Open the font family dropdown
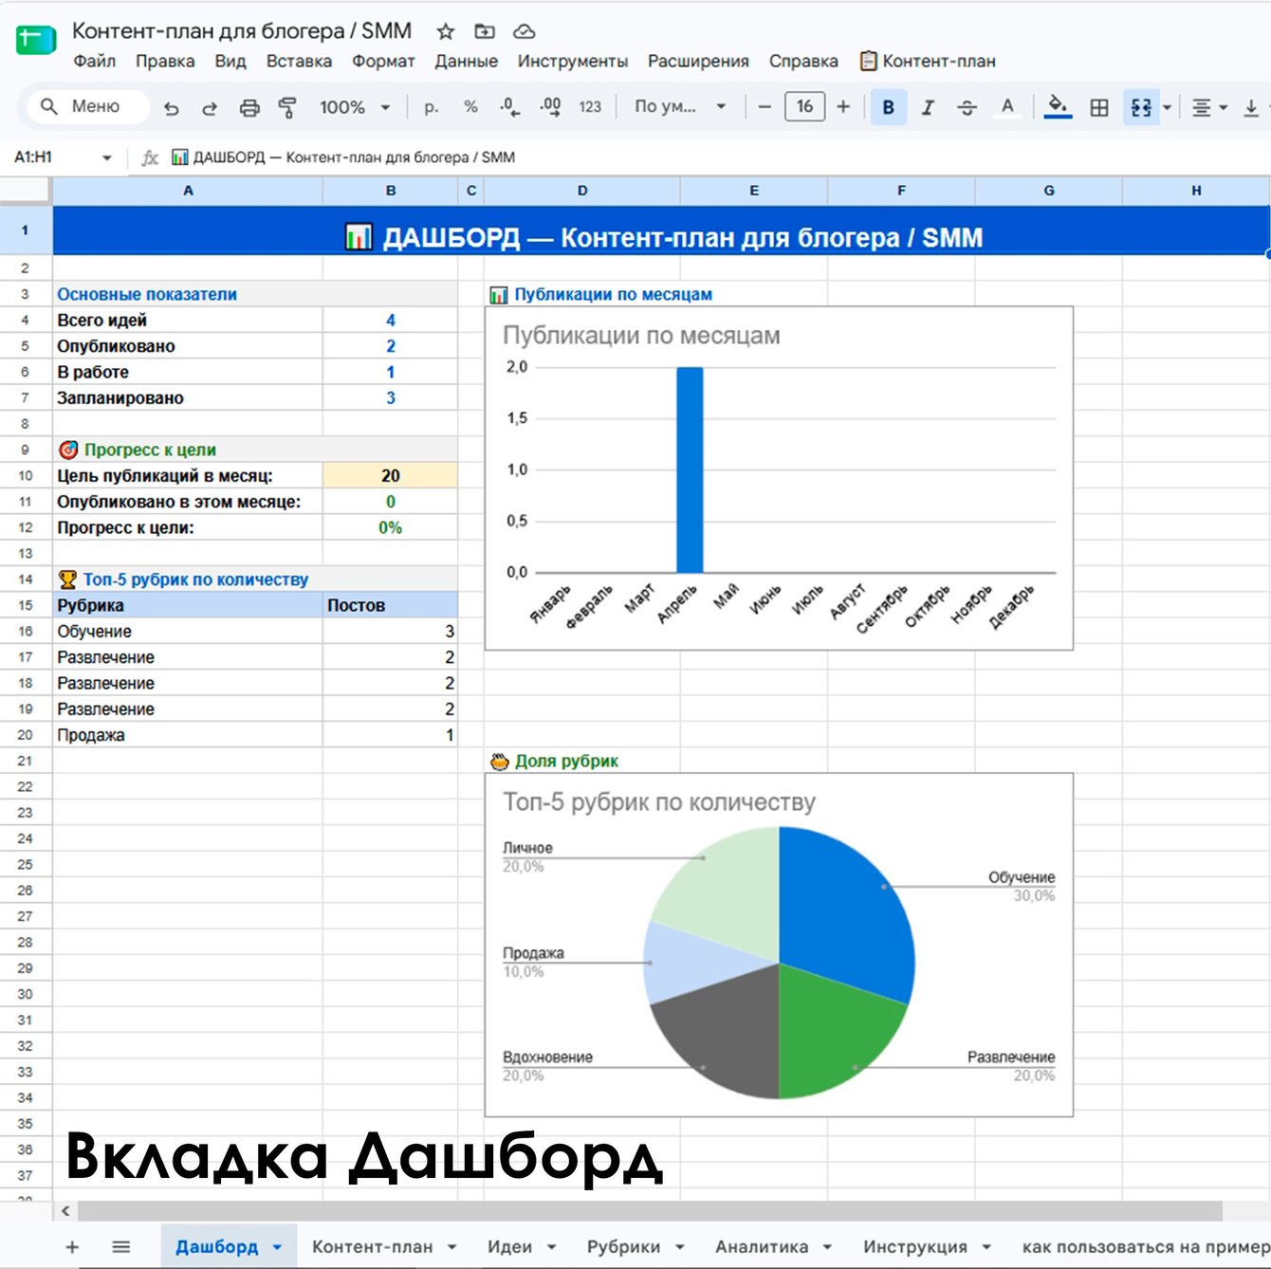 [x=680, y=107]
